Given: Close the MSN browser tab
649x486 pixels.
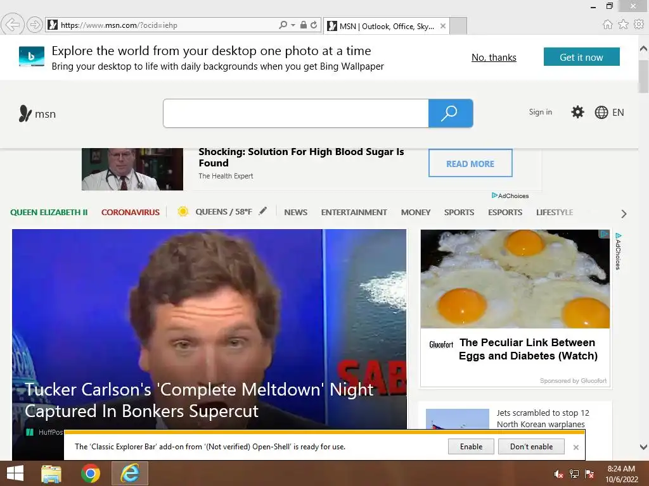Looking at the screenshot, I should point(443,26).
